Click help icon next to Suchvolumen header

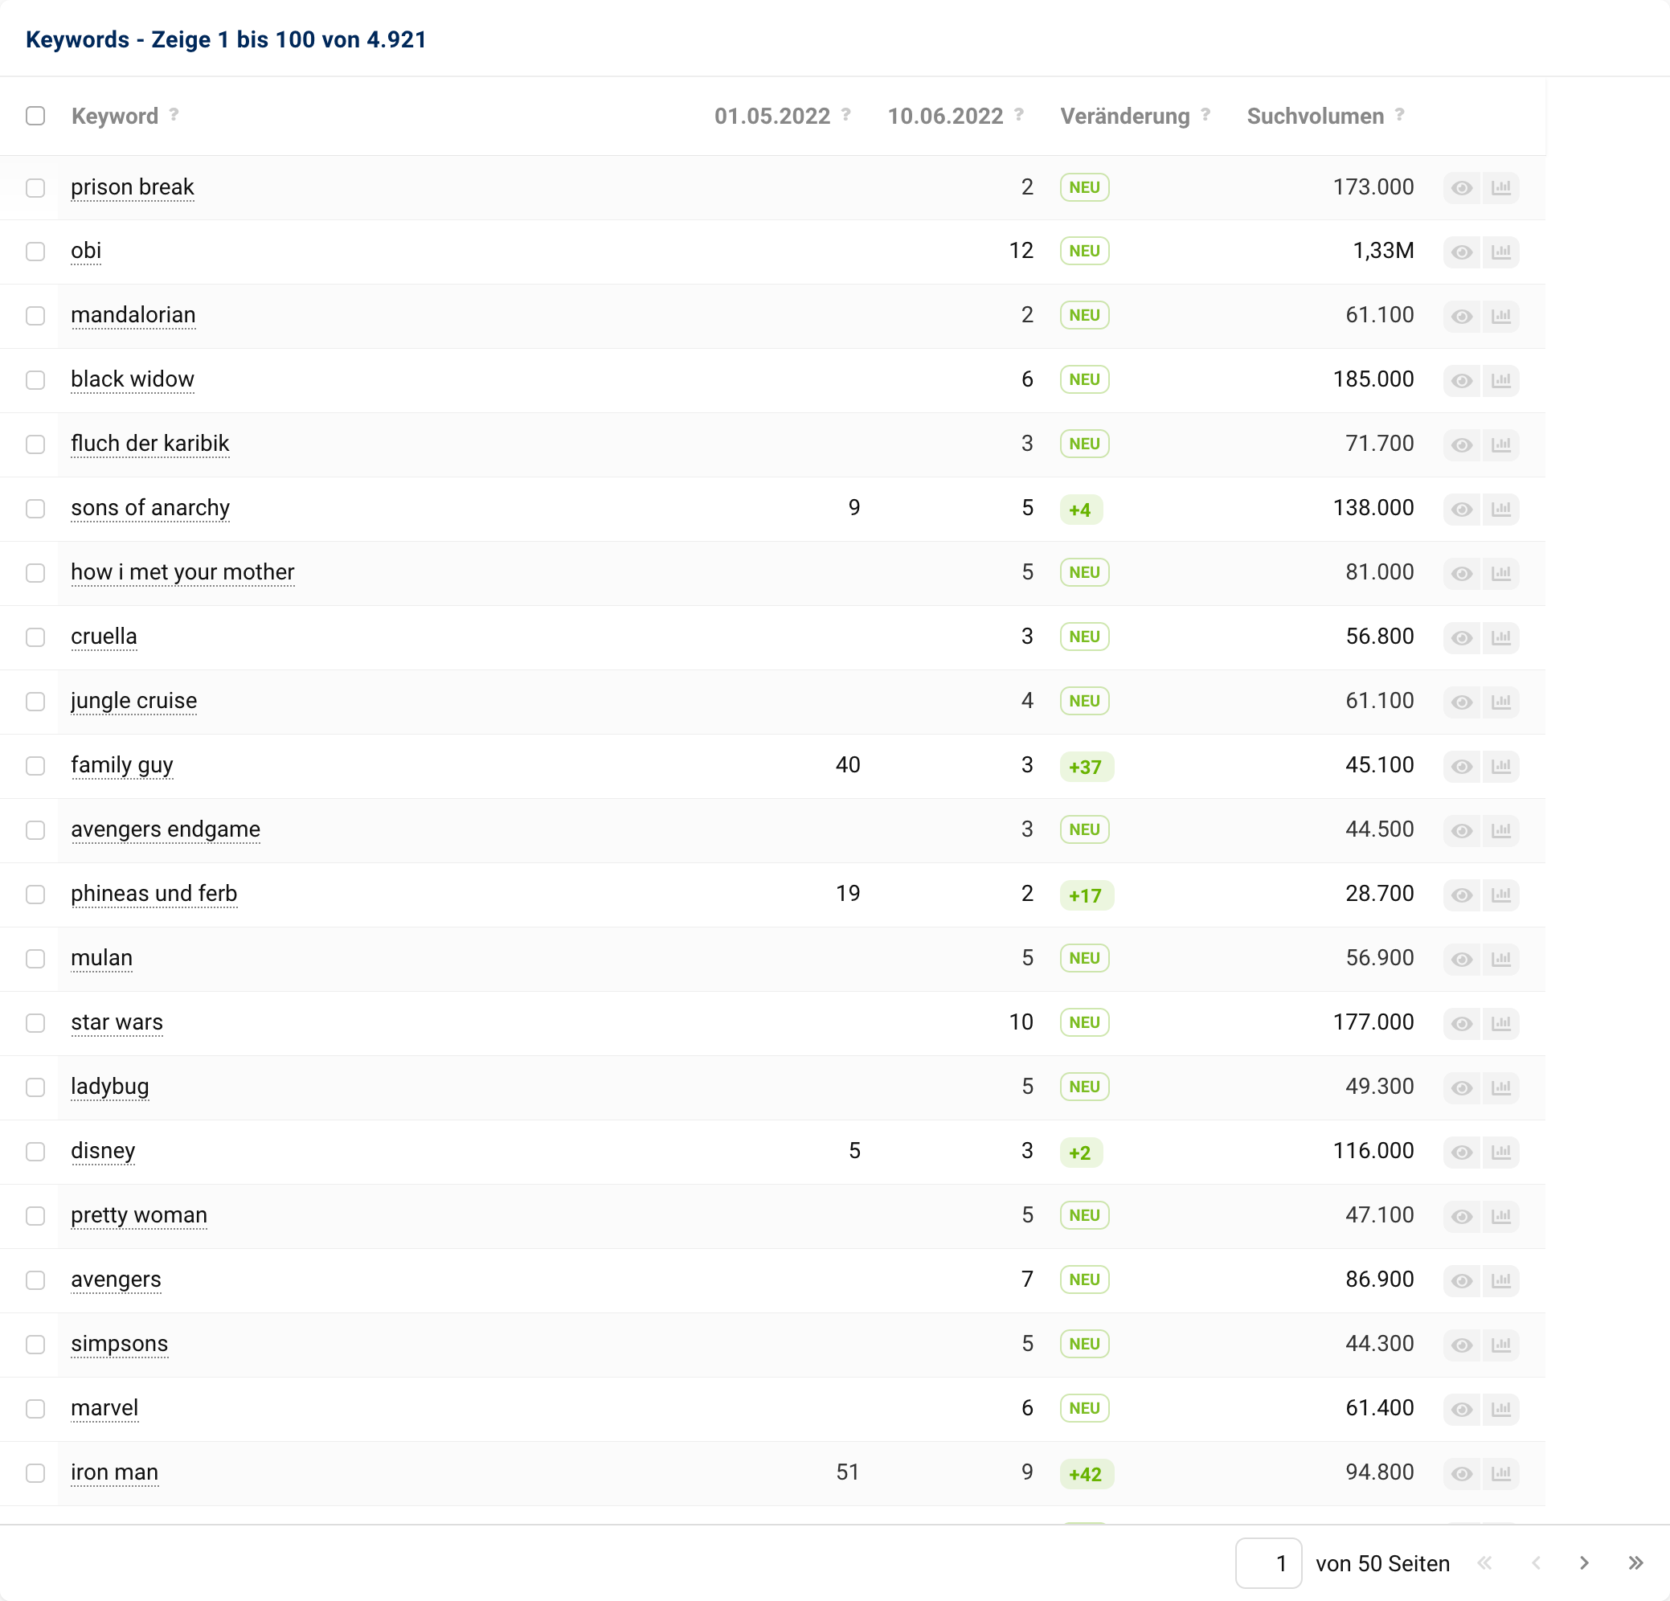point(1399,114)
